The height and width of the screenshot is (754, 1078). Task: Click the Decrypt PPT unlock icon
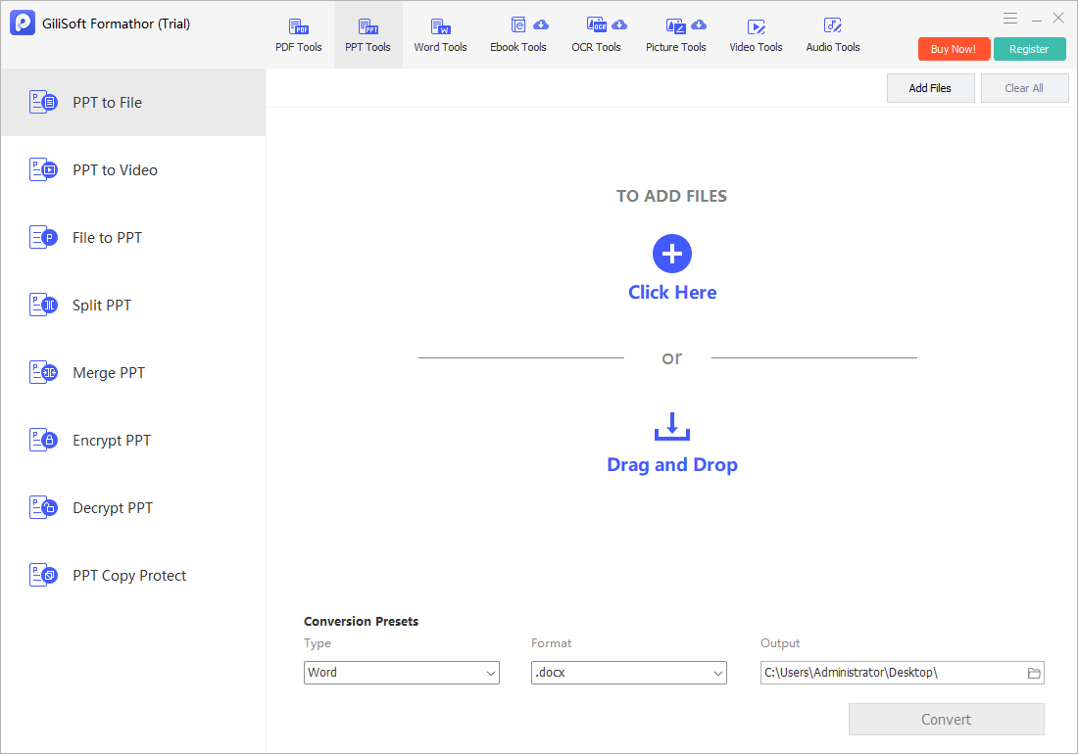click(43, 508)
